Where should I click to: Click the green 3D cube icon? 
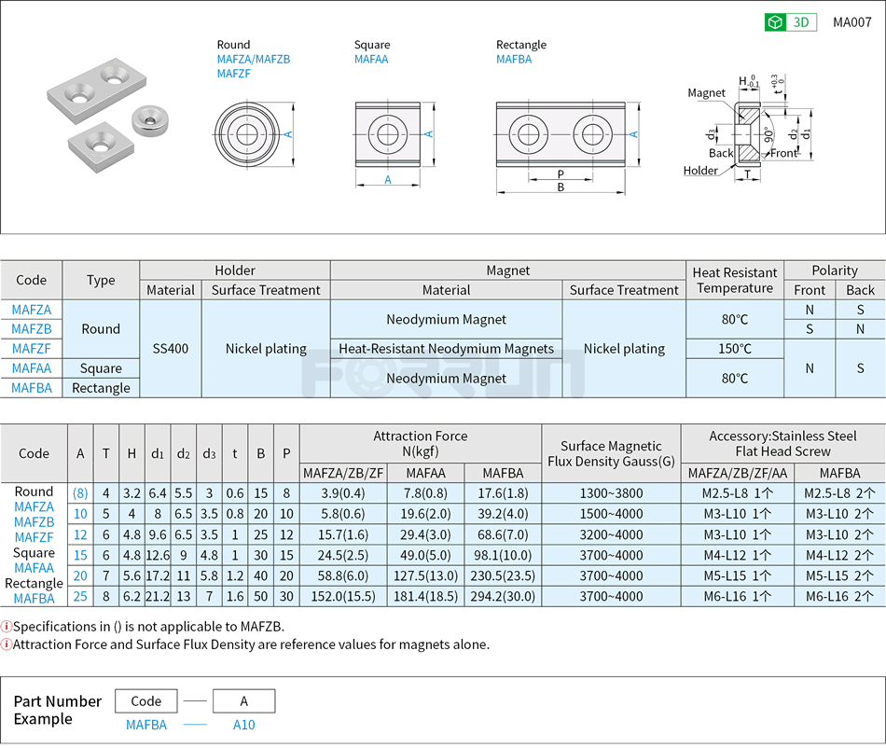775,22
